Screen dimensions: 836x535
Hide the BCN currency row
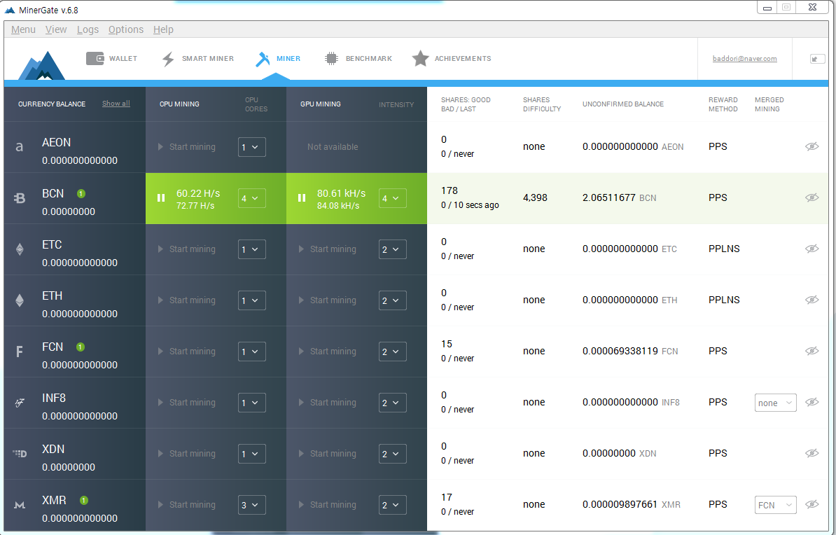click(x=812, y=197)
